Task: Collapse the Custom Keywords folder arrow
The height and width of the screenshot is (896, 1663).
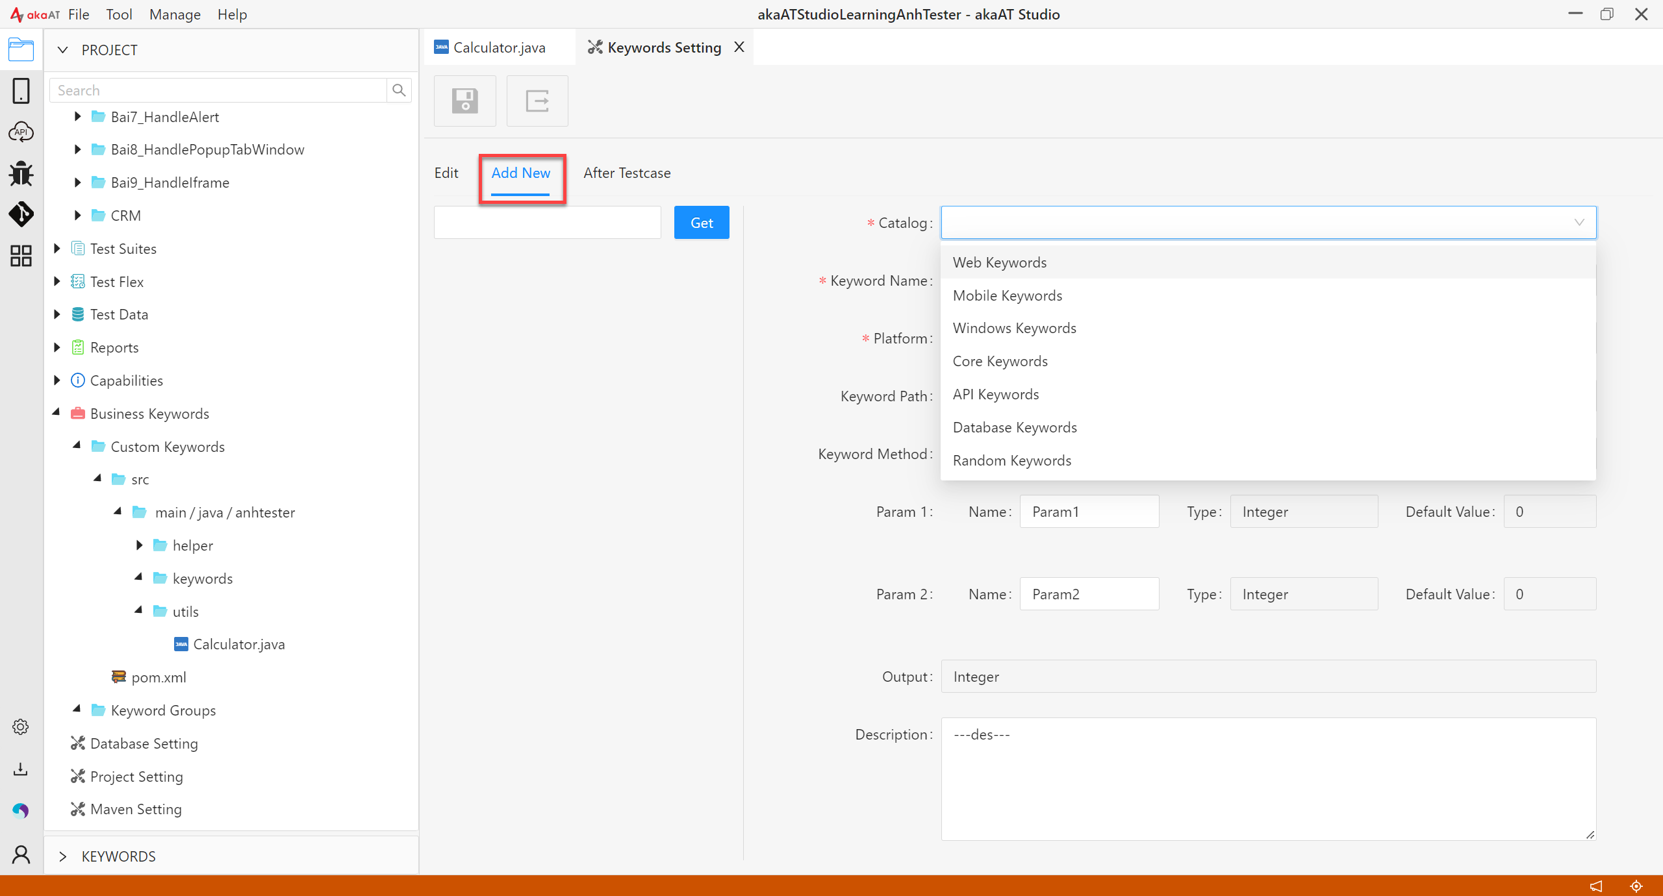Action: [77, 446]
